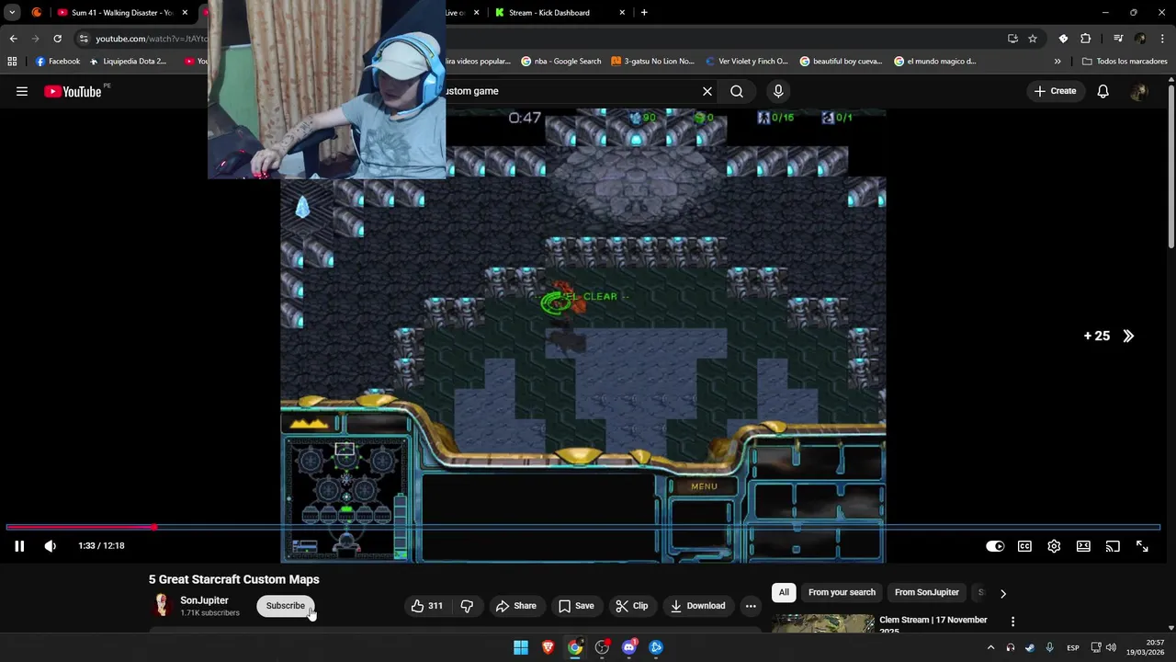Switch to Stream - Kick Dashboard tab
1176x662 pixels.
(x=549, y=13)
